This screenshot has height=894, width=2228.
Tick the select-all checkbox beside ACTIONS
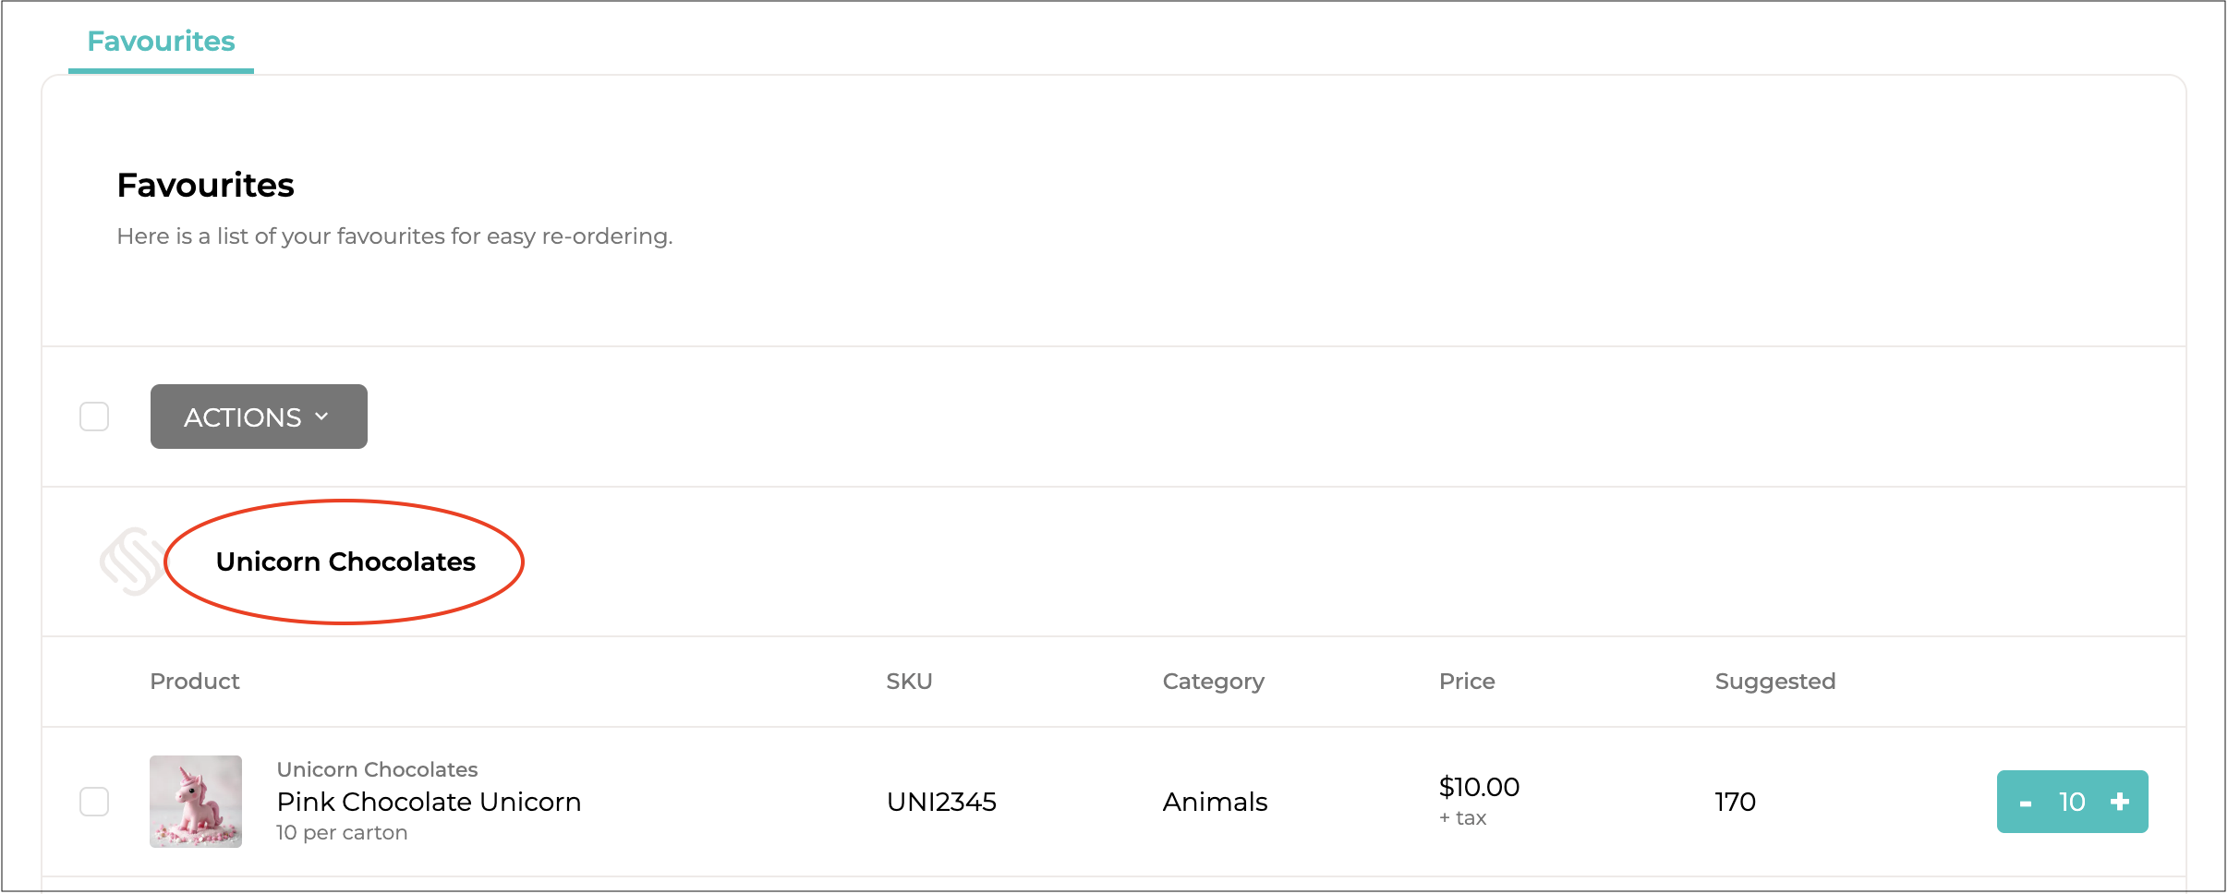coord(94,417)
